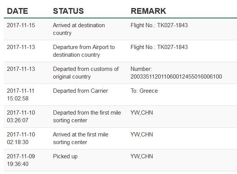Click 'Departed from the first mile sorting center'
Viewport: 237px width, 174px height.
[87, 117]
